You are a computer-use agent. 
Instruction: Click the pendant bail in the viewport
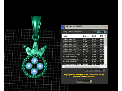coord(36,25)
